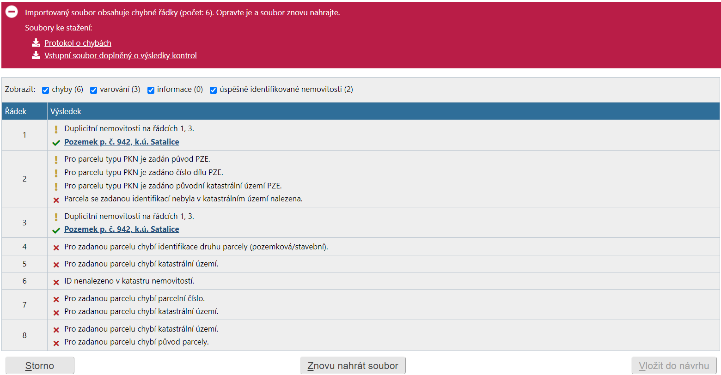Click download icon beside Vstupní soubor link

coord(36,55)
